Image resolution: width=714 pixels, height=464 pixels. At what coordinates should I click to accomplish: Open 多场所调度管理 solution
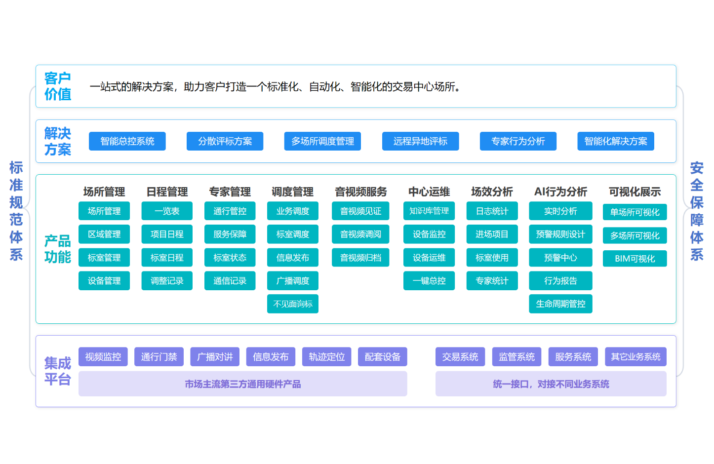point(322,141)
